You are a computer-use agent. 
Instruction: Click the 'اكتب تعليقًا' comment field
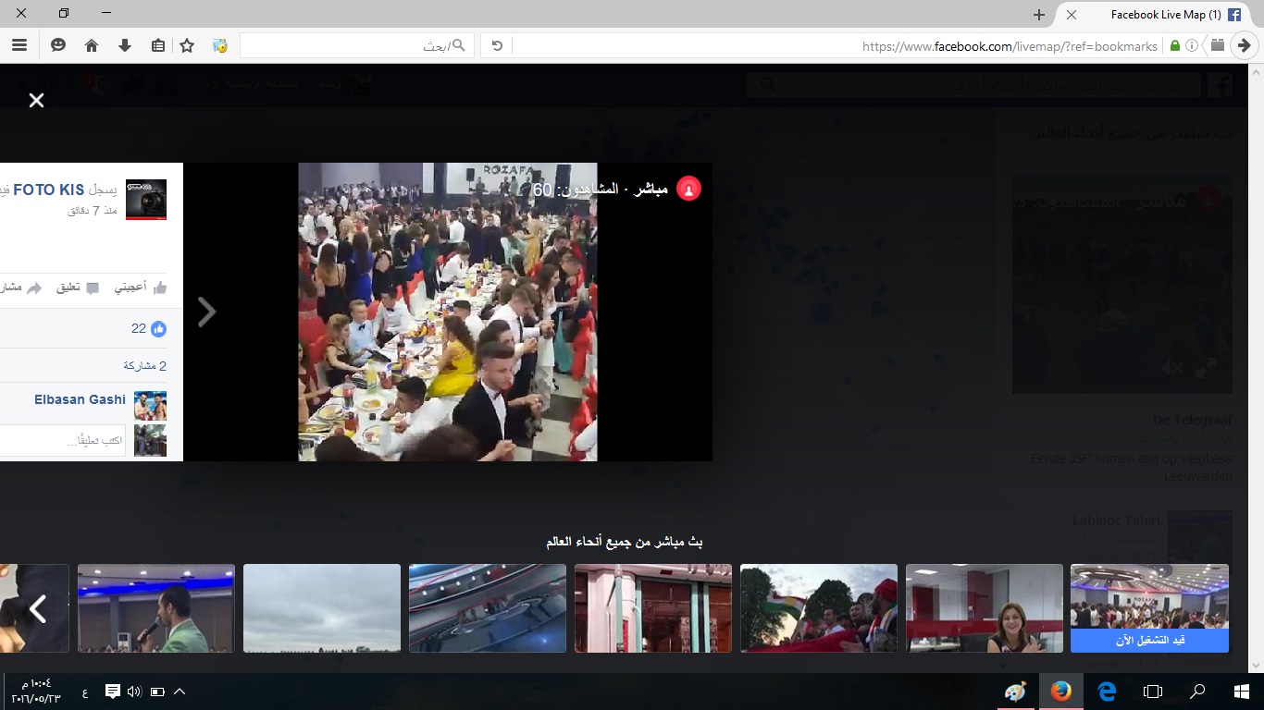click(x=63, y=440)
